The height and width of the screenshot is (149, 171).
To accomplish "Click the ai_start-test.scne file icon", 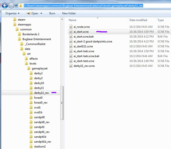I will tap(71, 61).
